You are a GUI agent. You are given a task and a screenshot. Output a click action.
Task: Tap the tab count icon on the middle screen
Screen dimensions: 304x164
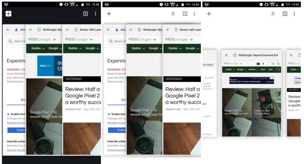(x=185, y=14)
